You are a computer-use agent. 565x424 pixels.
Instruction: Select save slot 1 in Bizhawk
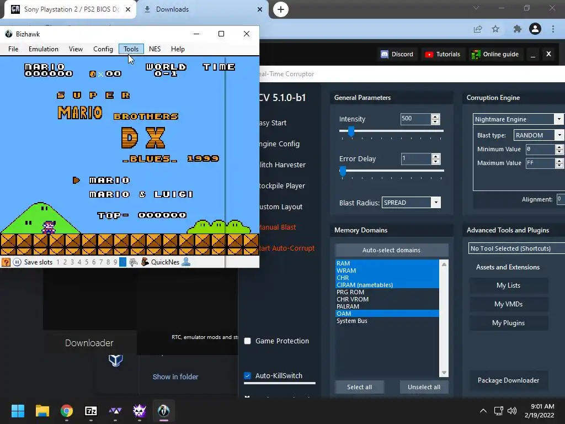pos(57,262)
